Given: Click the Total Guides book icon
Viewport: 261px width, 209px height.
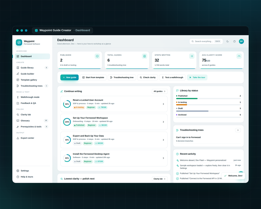Looking at the screenshot, I should click(x=145, y=56).
